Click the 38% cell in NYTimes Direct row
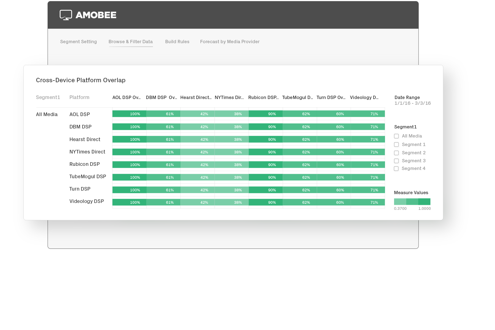This screenshot has height=330, width=495. pyautogui.click(x=232, y=152)
